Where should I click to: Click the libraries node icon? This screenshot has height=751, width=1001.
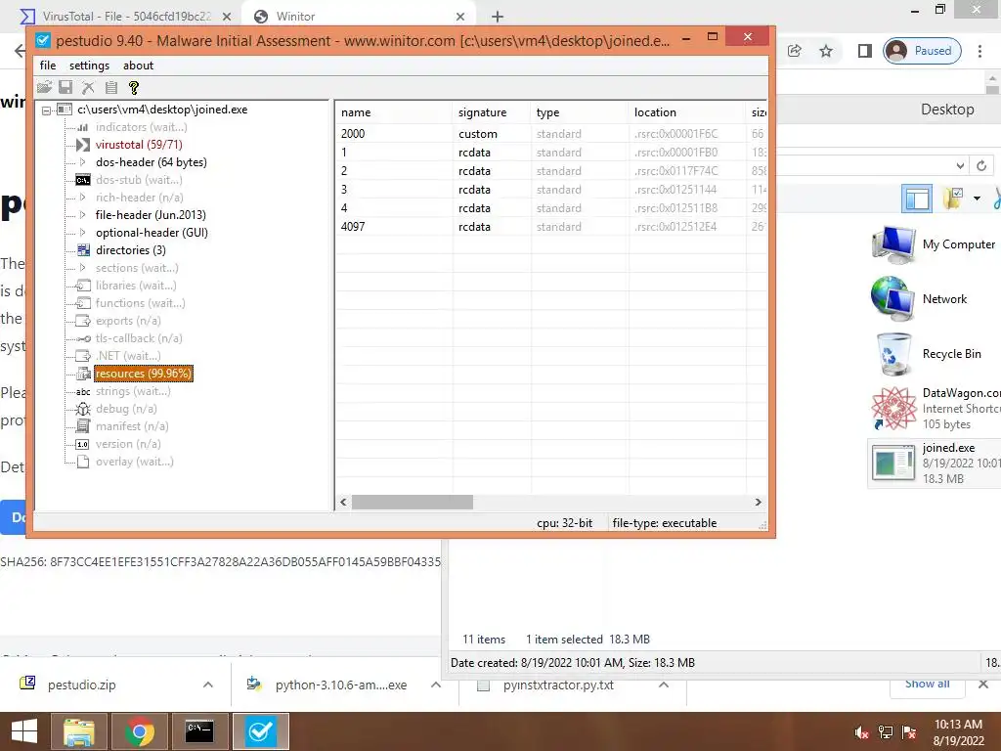point(83,286)
